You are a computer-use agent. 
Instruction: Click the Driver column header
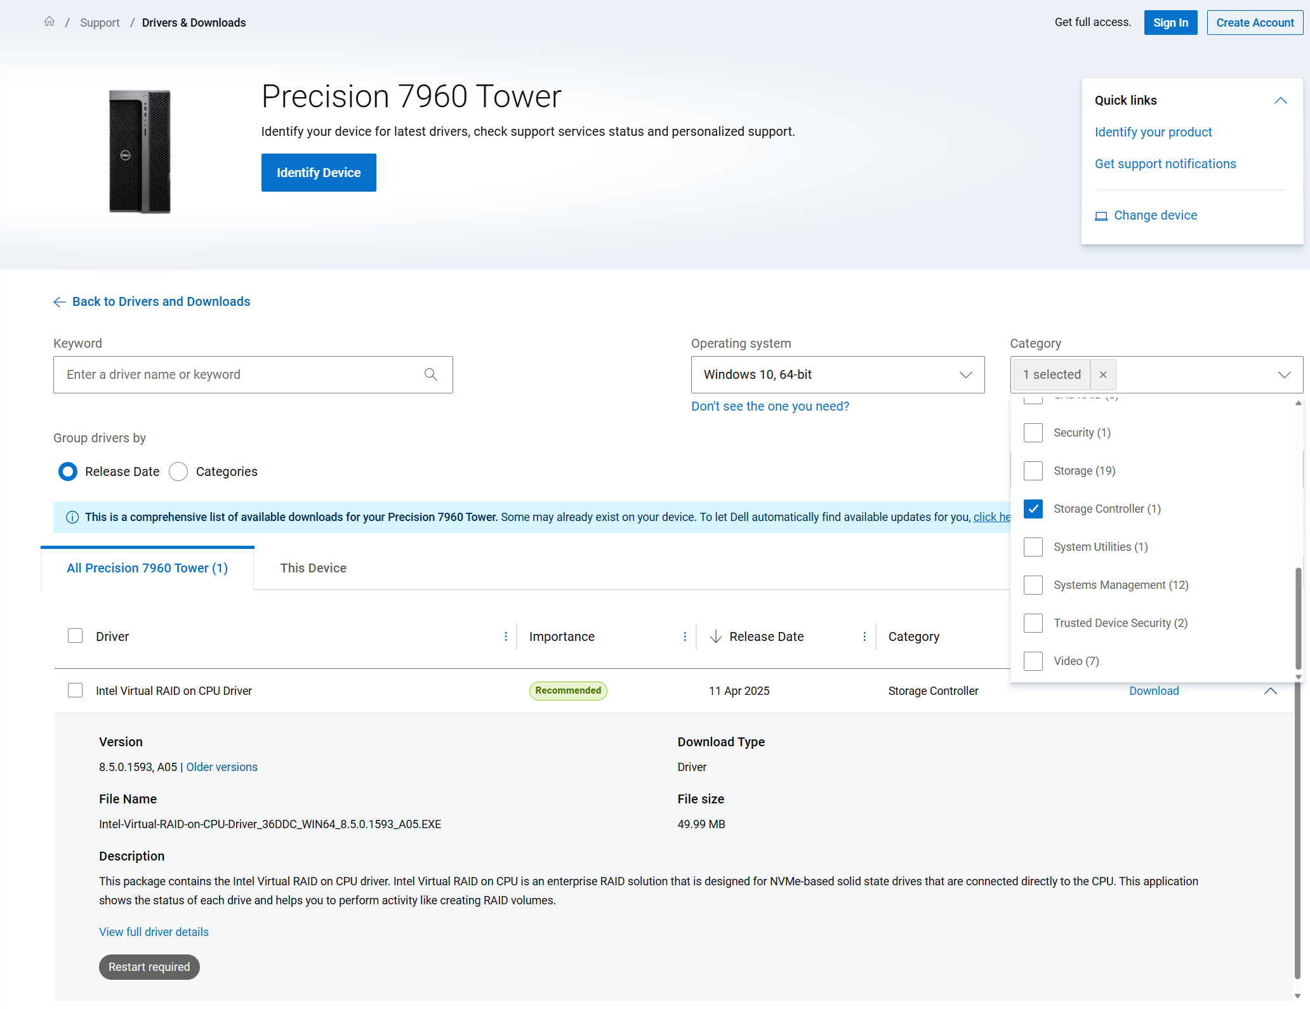tap(112, 636)
